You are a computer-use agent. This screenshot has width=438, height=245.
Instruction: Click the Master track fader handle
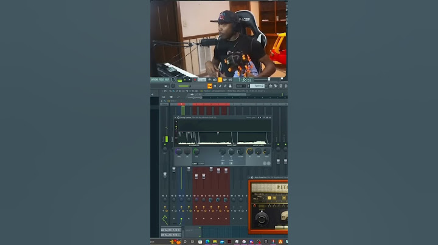[x=165, y=175]
